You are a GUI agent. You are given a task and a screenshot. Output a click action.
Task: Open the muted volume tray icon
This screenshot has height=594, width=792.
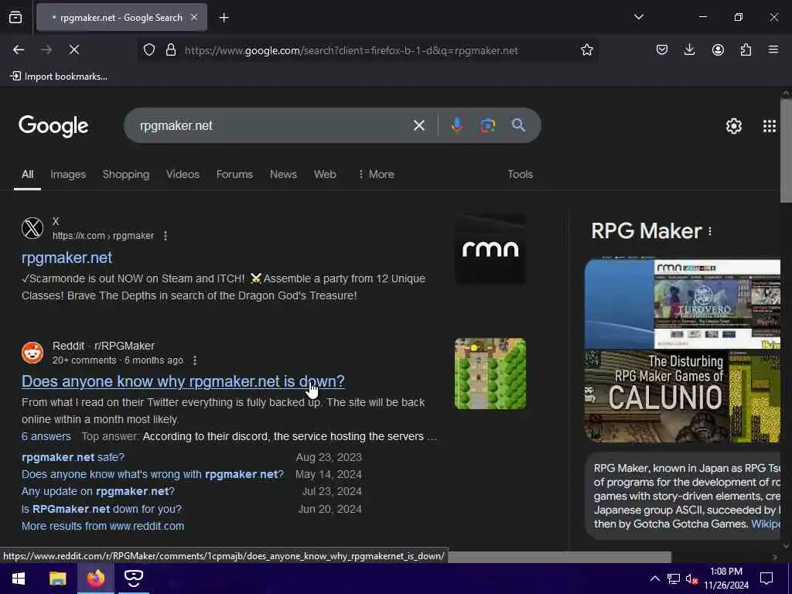(x=691, y=579)
